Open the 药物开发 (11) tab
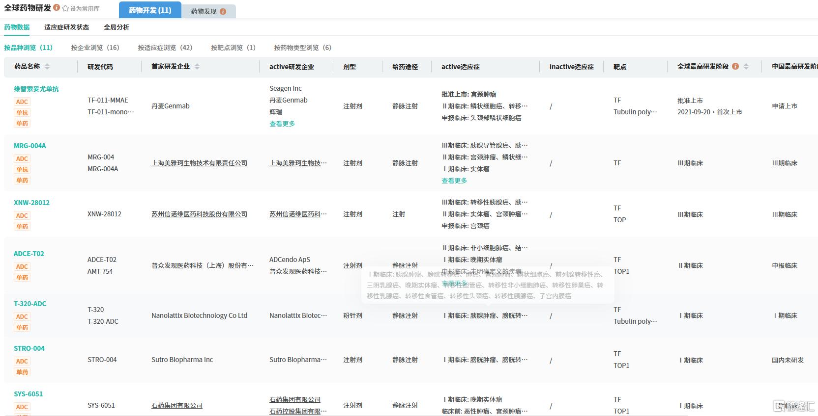This screenshot has width=818, height=416. (150, 10)
